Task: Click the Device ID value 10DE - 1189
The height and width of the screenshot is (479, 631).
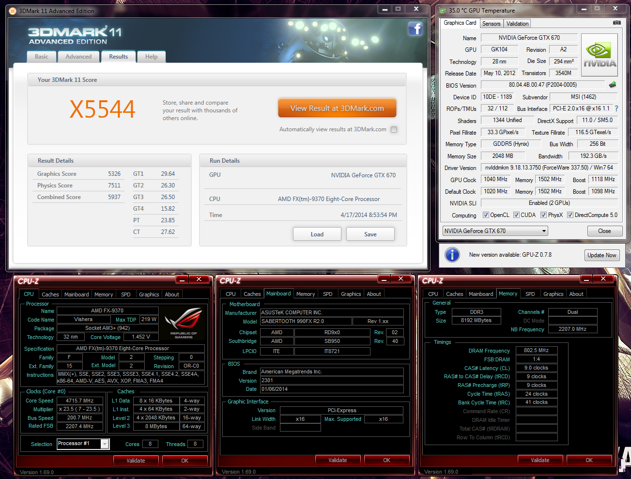Action: click(497, 97)
